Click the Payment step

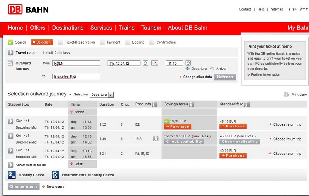click(x=110, y=42)
